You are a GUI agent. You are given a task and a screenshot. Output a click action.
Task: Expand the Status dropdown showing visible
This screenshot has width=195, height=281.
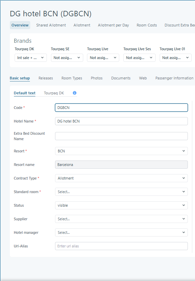click(121, 205)
